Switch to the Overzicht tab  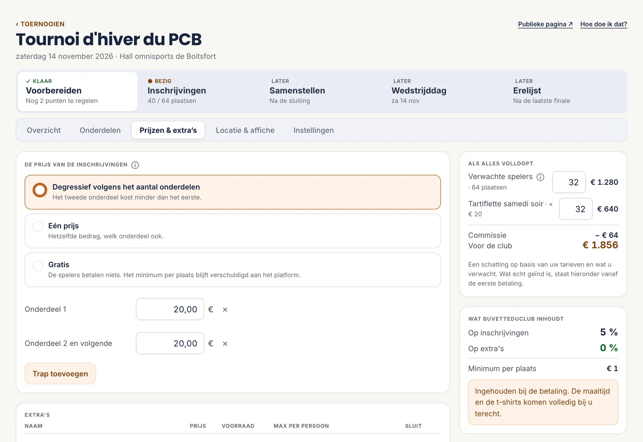[x=44, y=130]
